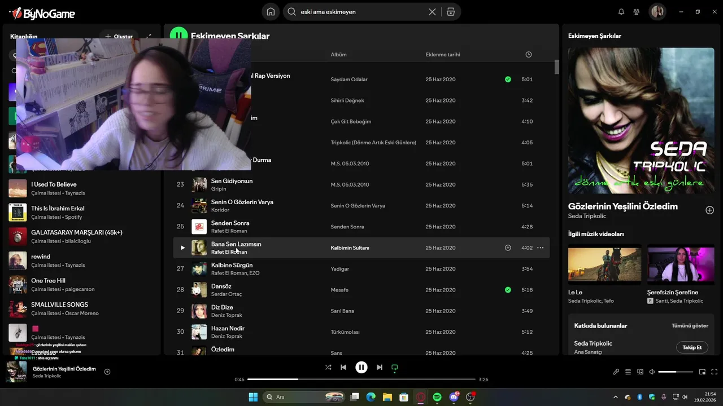
Task: Open connect to a device icon
Action: [x=640, y=372]
